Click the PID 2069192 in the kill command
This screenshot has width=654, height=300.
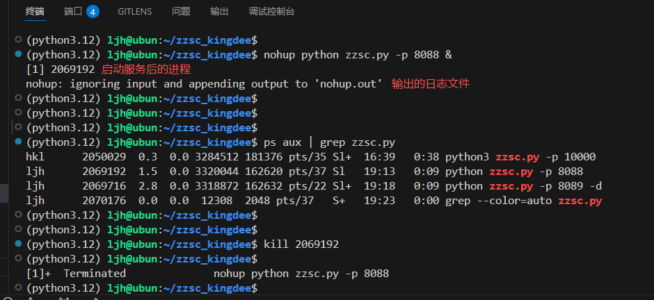tap(317, 244)
